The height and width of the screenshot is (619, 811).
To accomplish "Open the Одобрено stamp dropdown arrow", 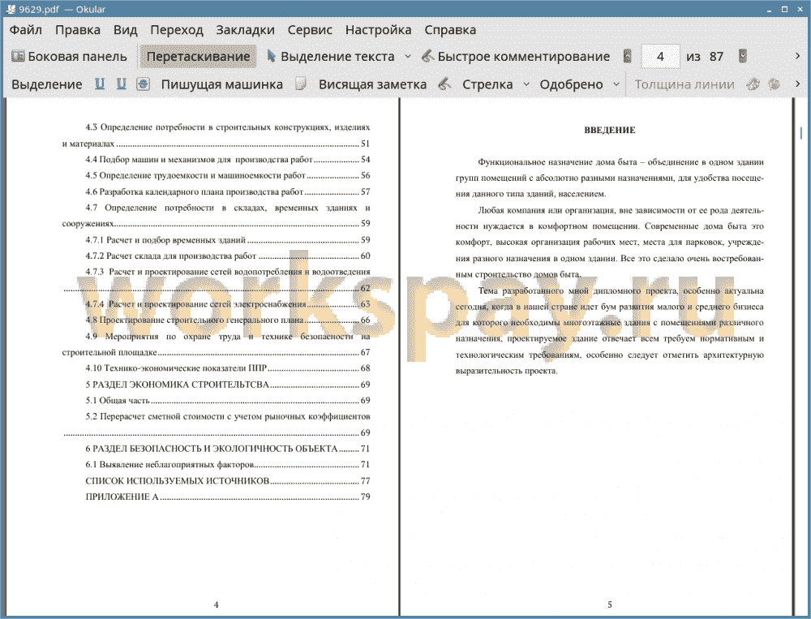I will click(616, 84).
